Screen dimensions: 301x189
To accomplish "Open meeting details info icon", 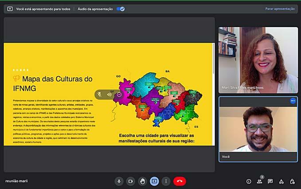I will click(249, 181).
